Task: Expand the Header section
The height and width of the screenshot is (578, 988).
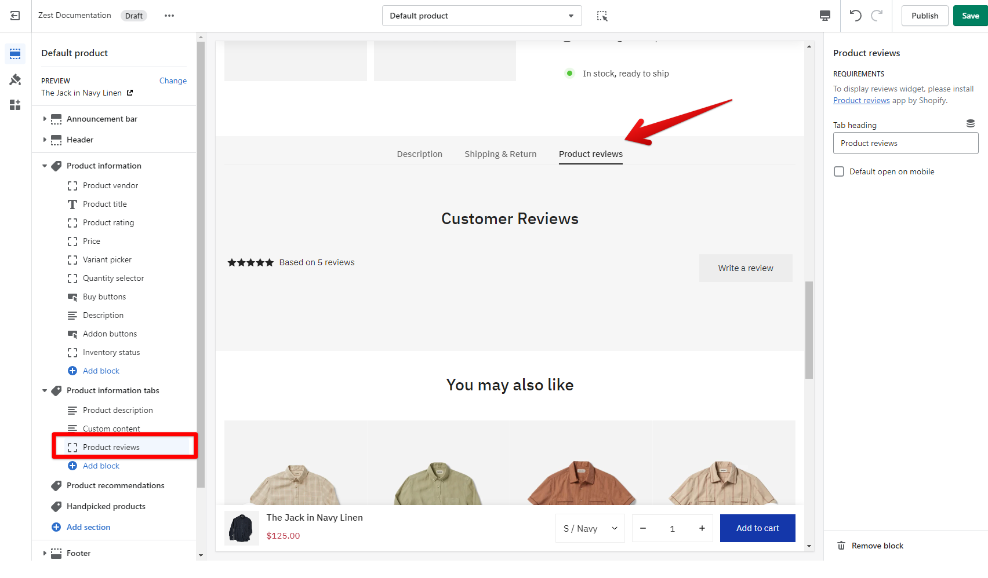Action: click(45, 140)
